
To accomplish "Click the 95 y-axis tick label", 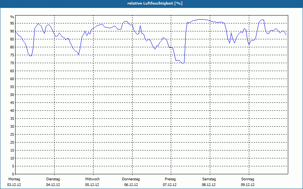I will tap(12, 23).
